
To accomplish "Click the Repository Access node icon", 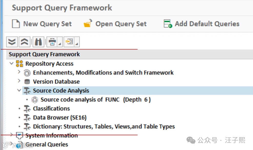I will point(19,64).
